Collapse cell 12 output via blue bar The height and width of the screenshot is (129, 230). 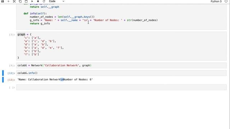3,80
